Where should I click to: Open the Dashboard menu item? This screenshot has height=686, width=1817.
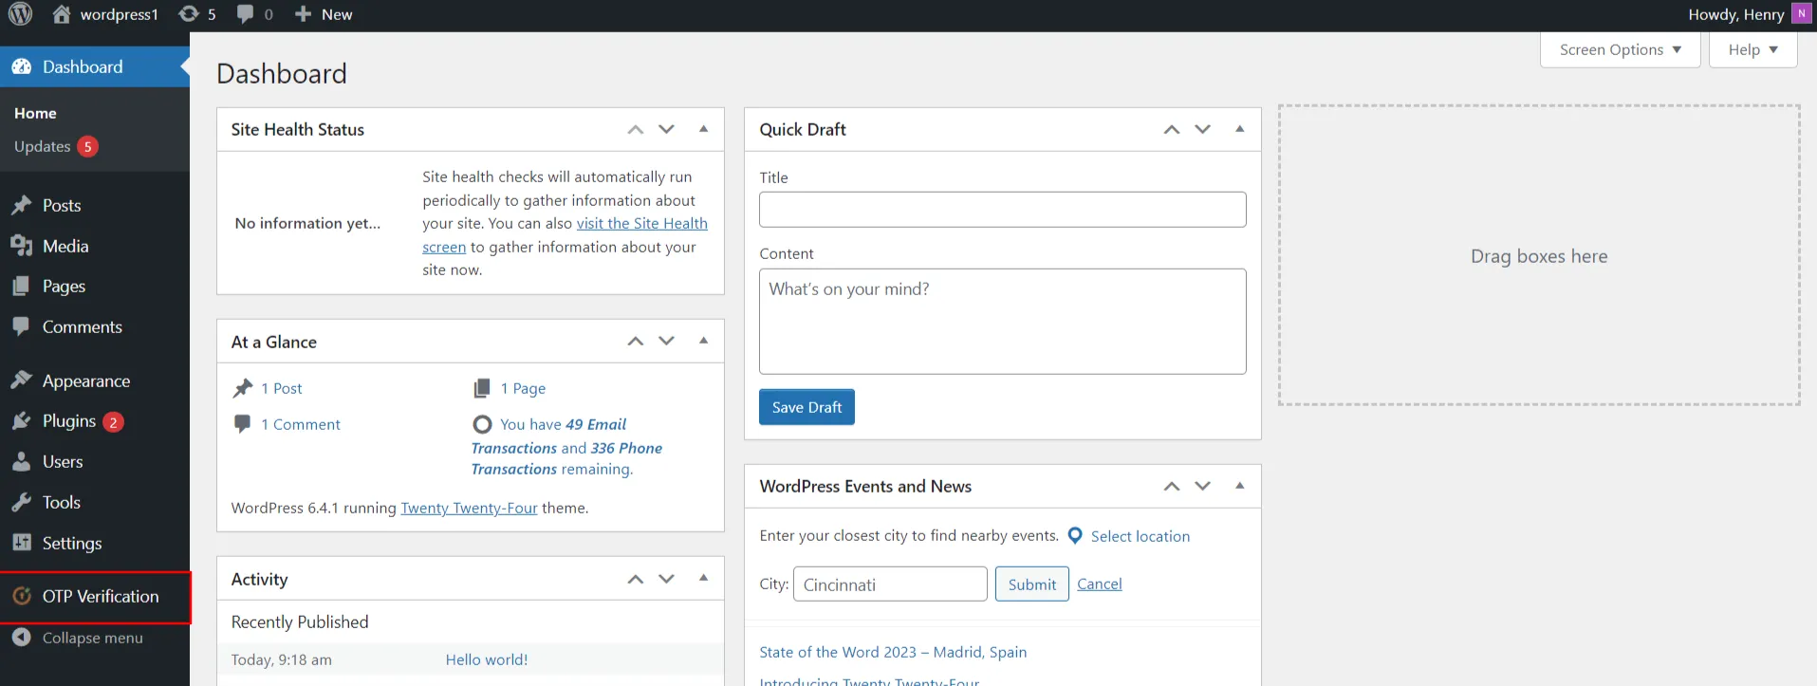pos(95,66)
